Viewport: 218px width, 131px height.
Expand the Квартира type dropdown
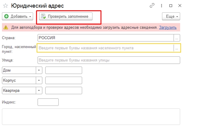coord(39,91)
